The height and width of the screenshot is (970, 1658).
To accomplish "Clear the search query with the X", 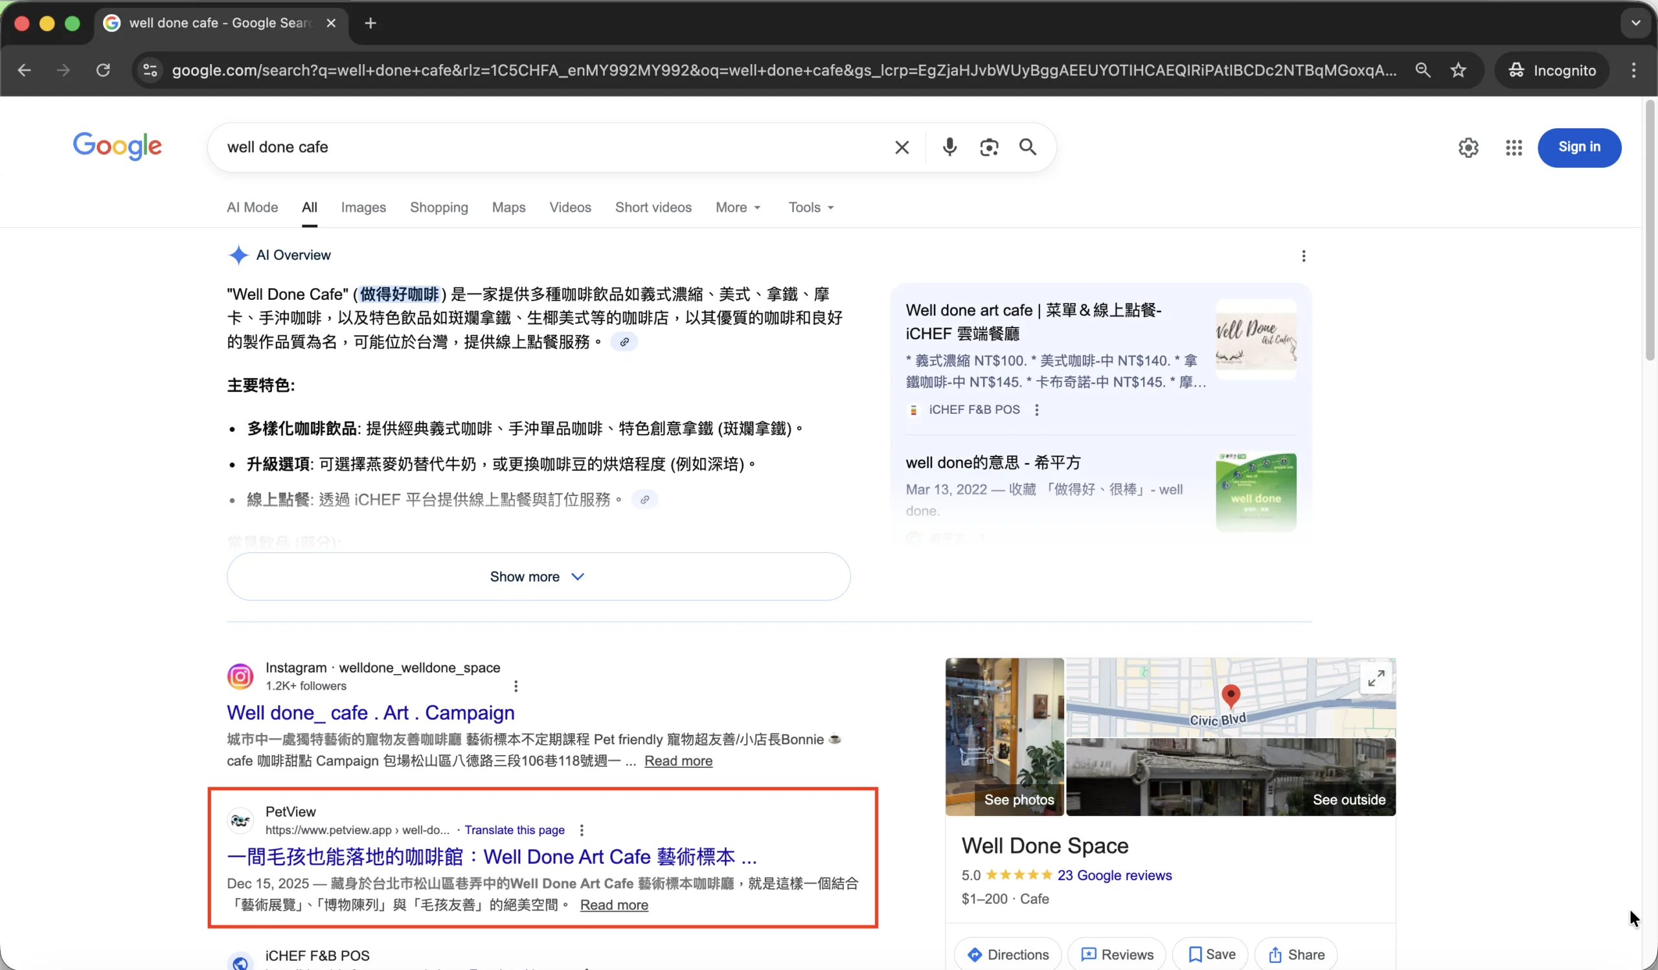I will coord(902,147).
